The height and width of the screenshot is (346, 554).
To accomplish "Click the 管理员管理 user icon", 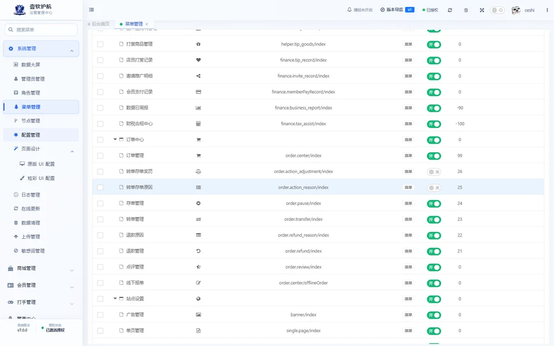I will pos(16,79).
